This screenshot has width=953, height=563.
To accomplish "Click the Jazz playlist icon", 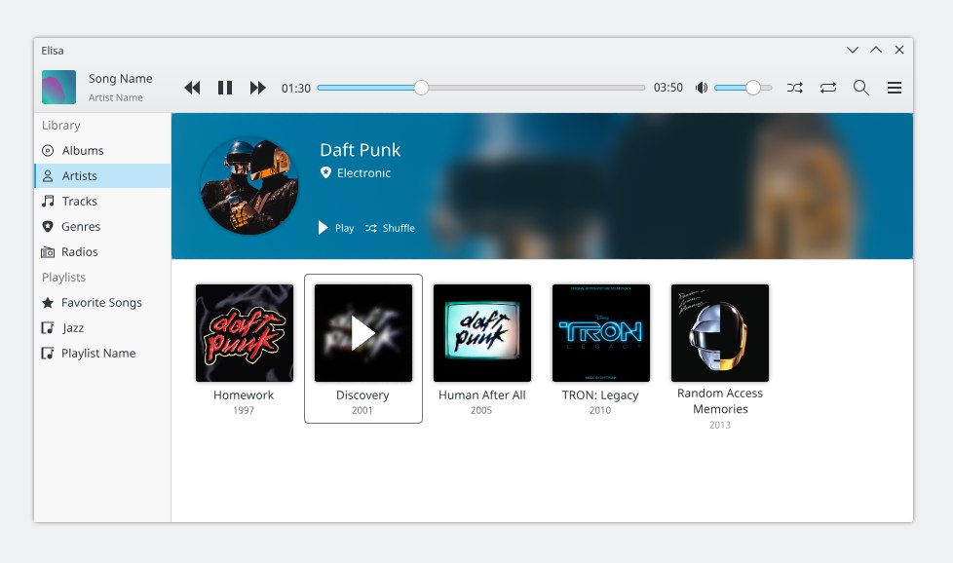I will 48,328.
